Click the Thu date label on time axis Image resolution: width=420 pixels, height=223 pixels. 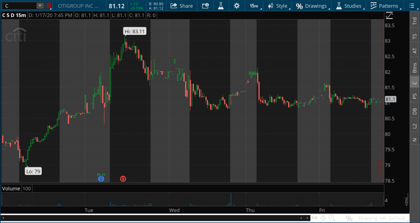coord(250,210)
